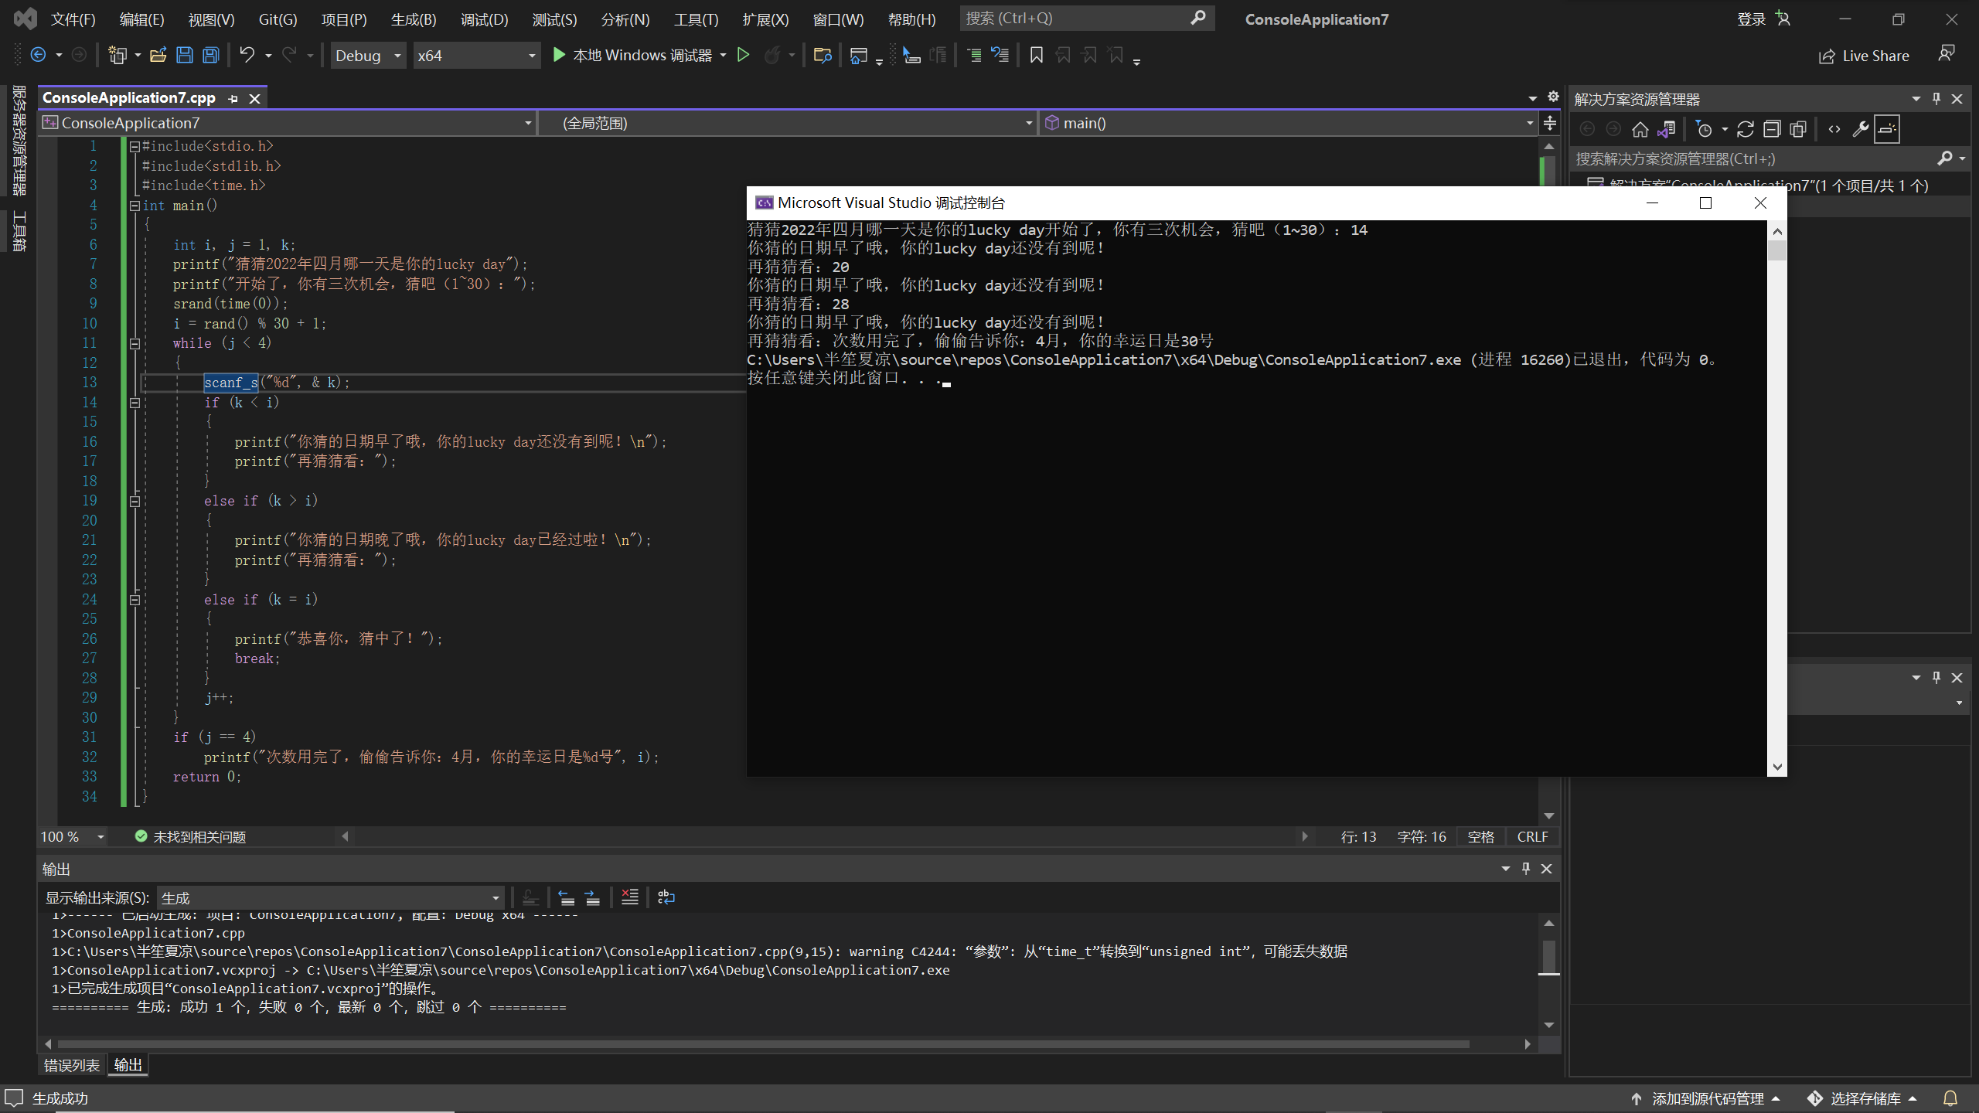Open the Debug configuration dropdown

[368, 55]
